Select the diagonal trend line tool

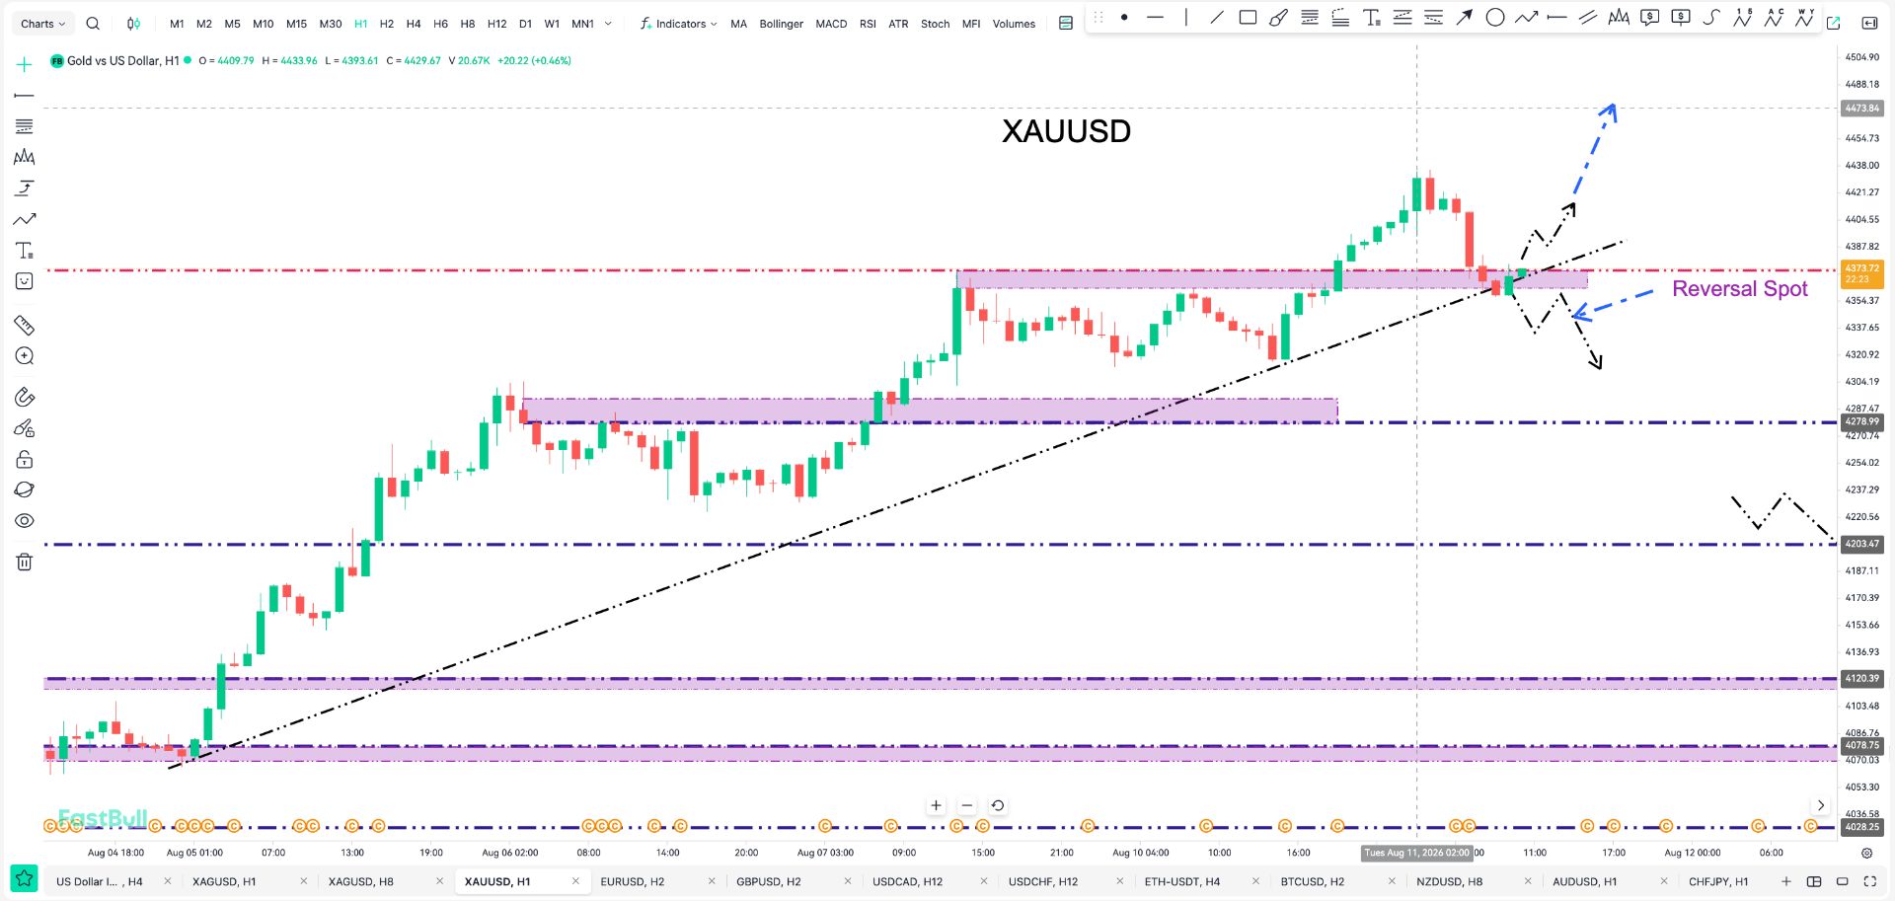coord(1217,18)
